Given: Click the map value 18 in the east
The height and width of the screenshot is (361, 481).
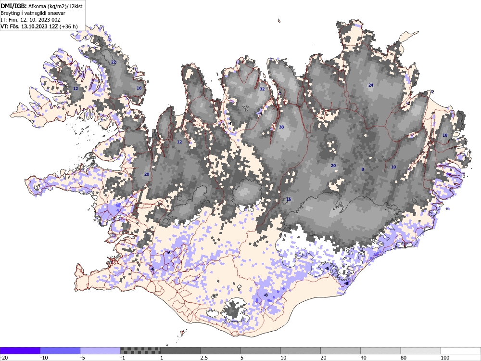Looking at the screenshot, I should click(x=445, y=135).
